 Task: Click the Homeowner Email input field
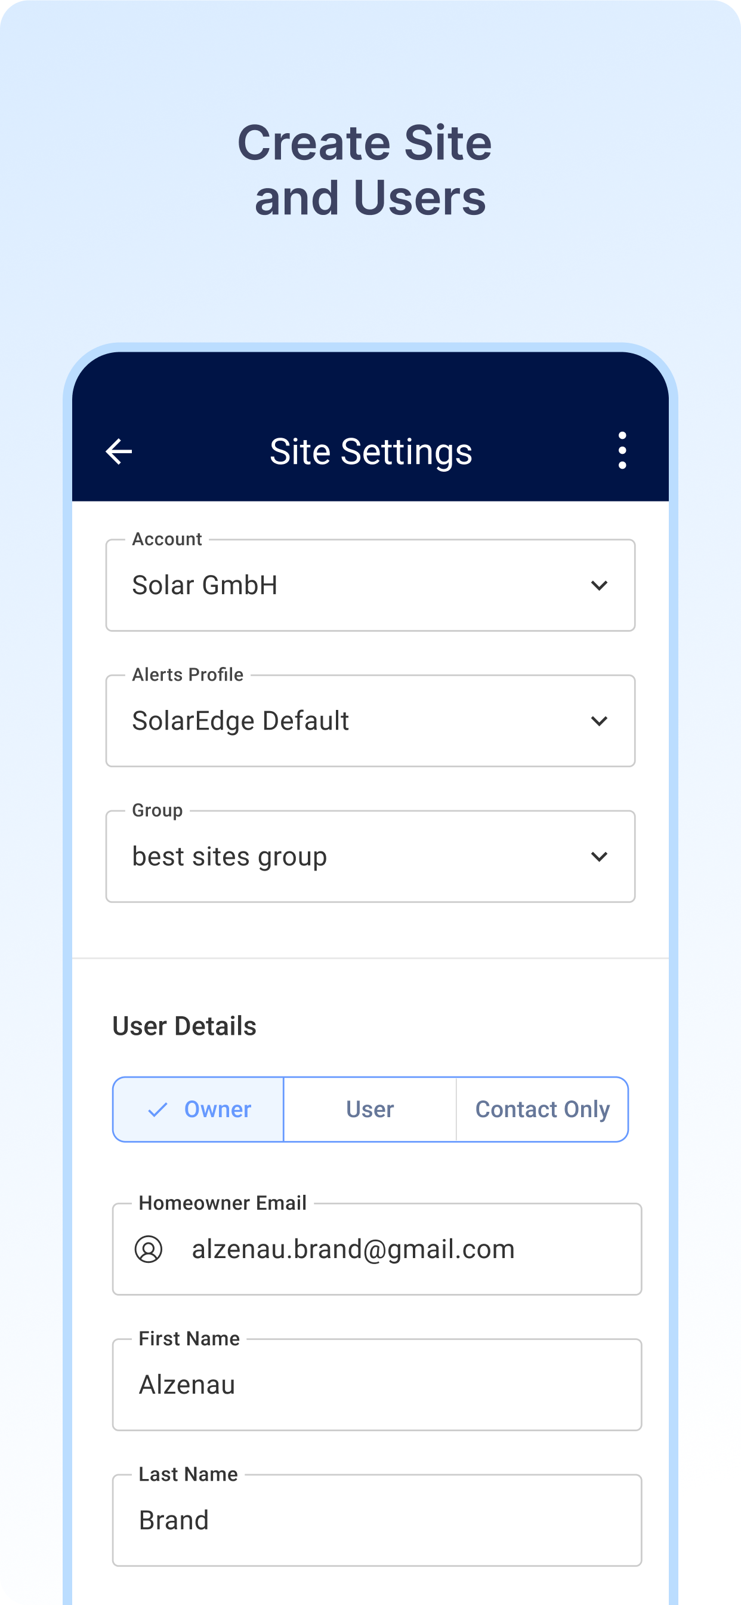coord(376,1249)
